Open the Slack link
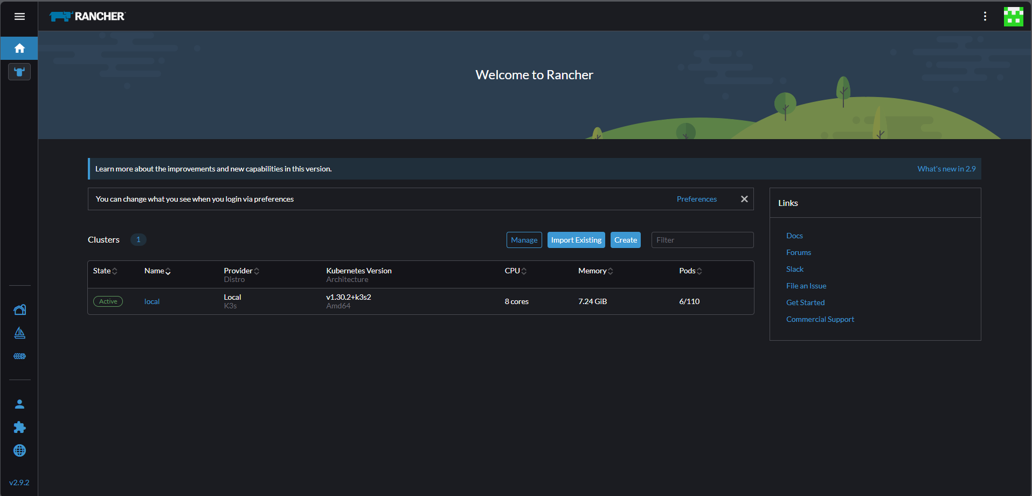This screenshot has width=1032, height=496. (795, 269)
